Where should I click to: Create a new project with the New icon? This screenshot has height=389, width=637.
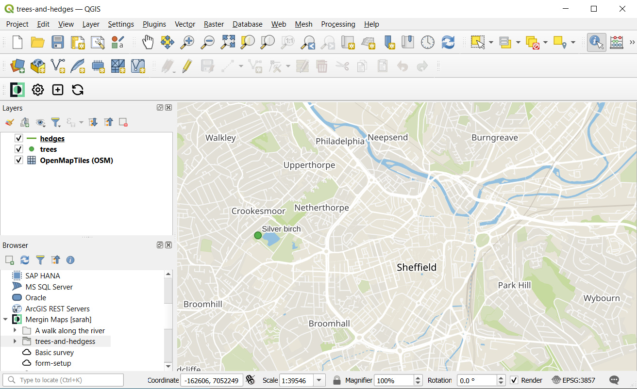[17, 42]
